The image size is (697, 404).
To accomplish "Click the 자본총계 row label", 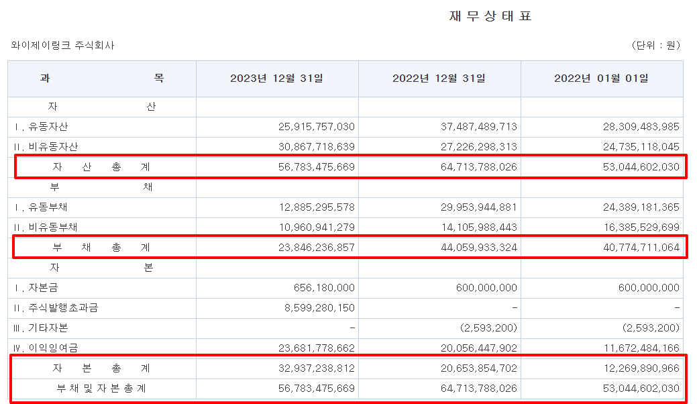I will (x=101, y=368).
